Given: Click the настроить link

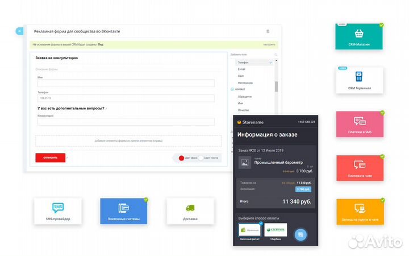Looking at the screenshot, I should [x=269, y=44].
